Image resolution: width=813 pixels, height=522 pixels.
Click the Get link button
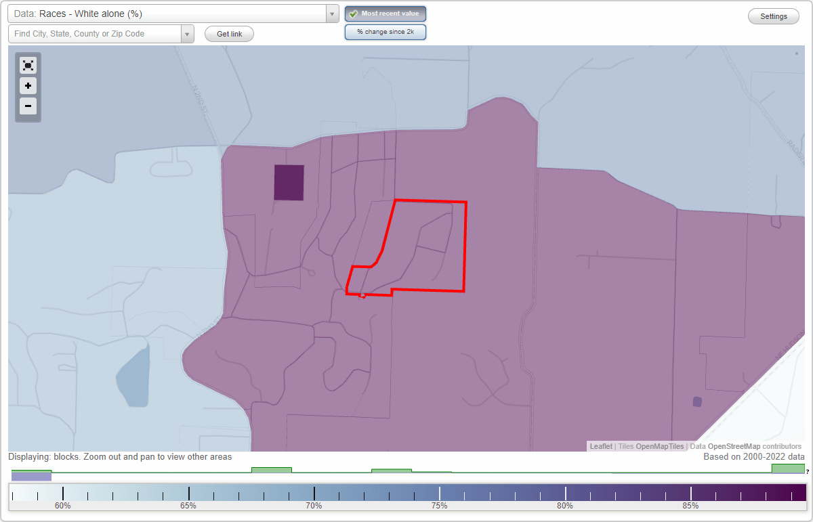(x=229, y=34)
